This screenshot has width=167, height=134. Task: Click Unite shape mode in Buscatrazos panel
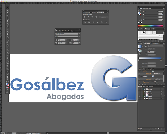[x=84, y=17]
